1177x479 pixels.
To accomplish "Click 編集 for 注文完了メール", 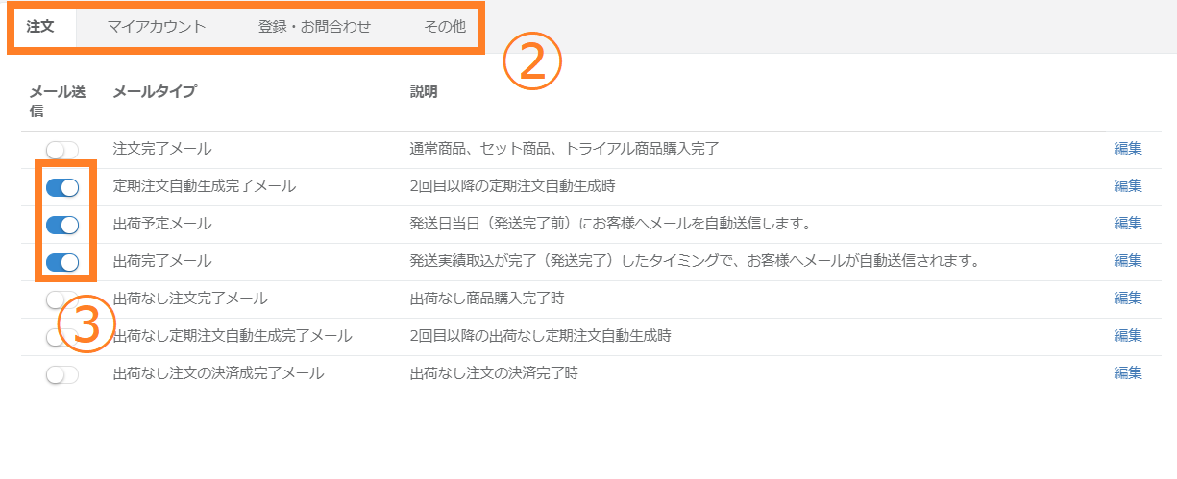I will click(1128, 149).
